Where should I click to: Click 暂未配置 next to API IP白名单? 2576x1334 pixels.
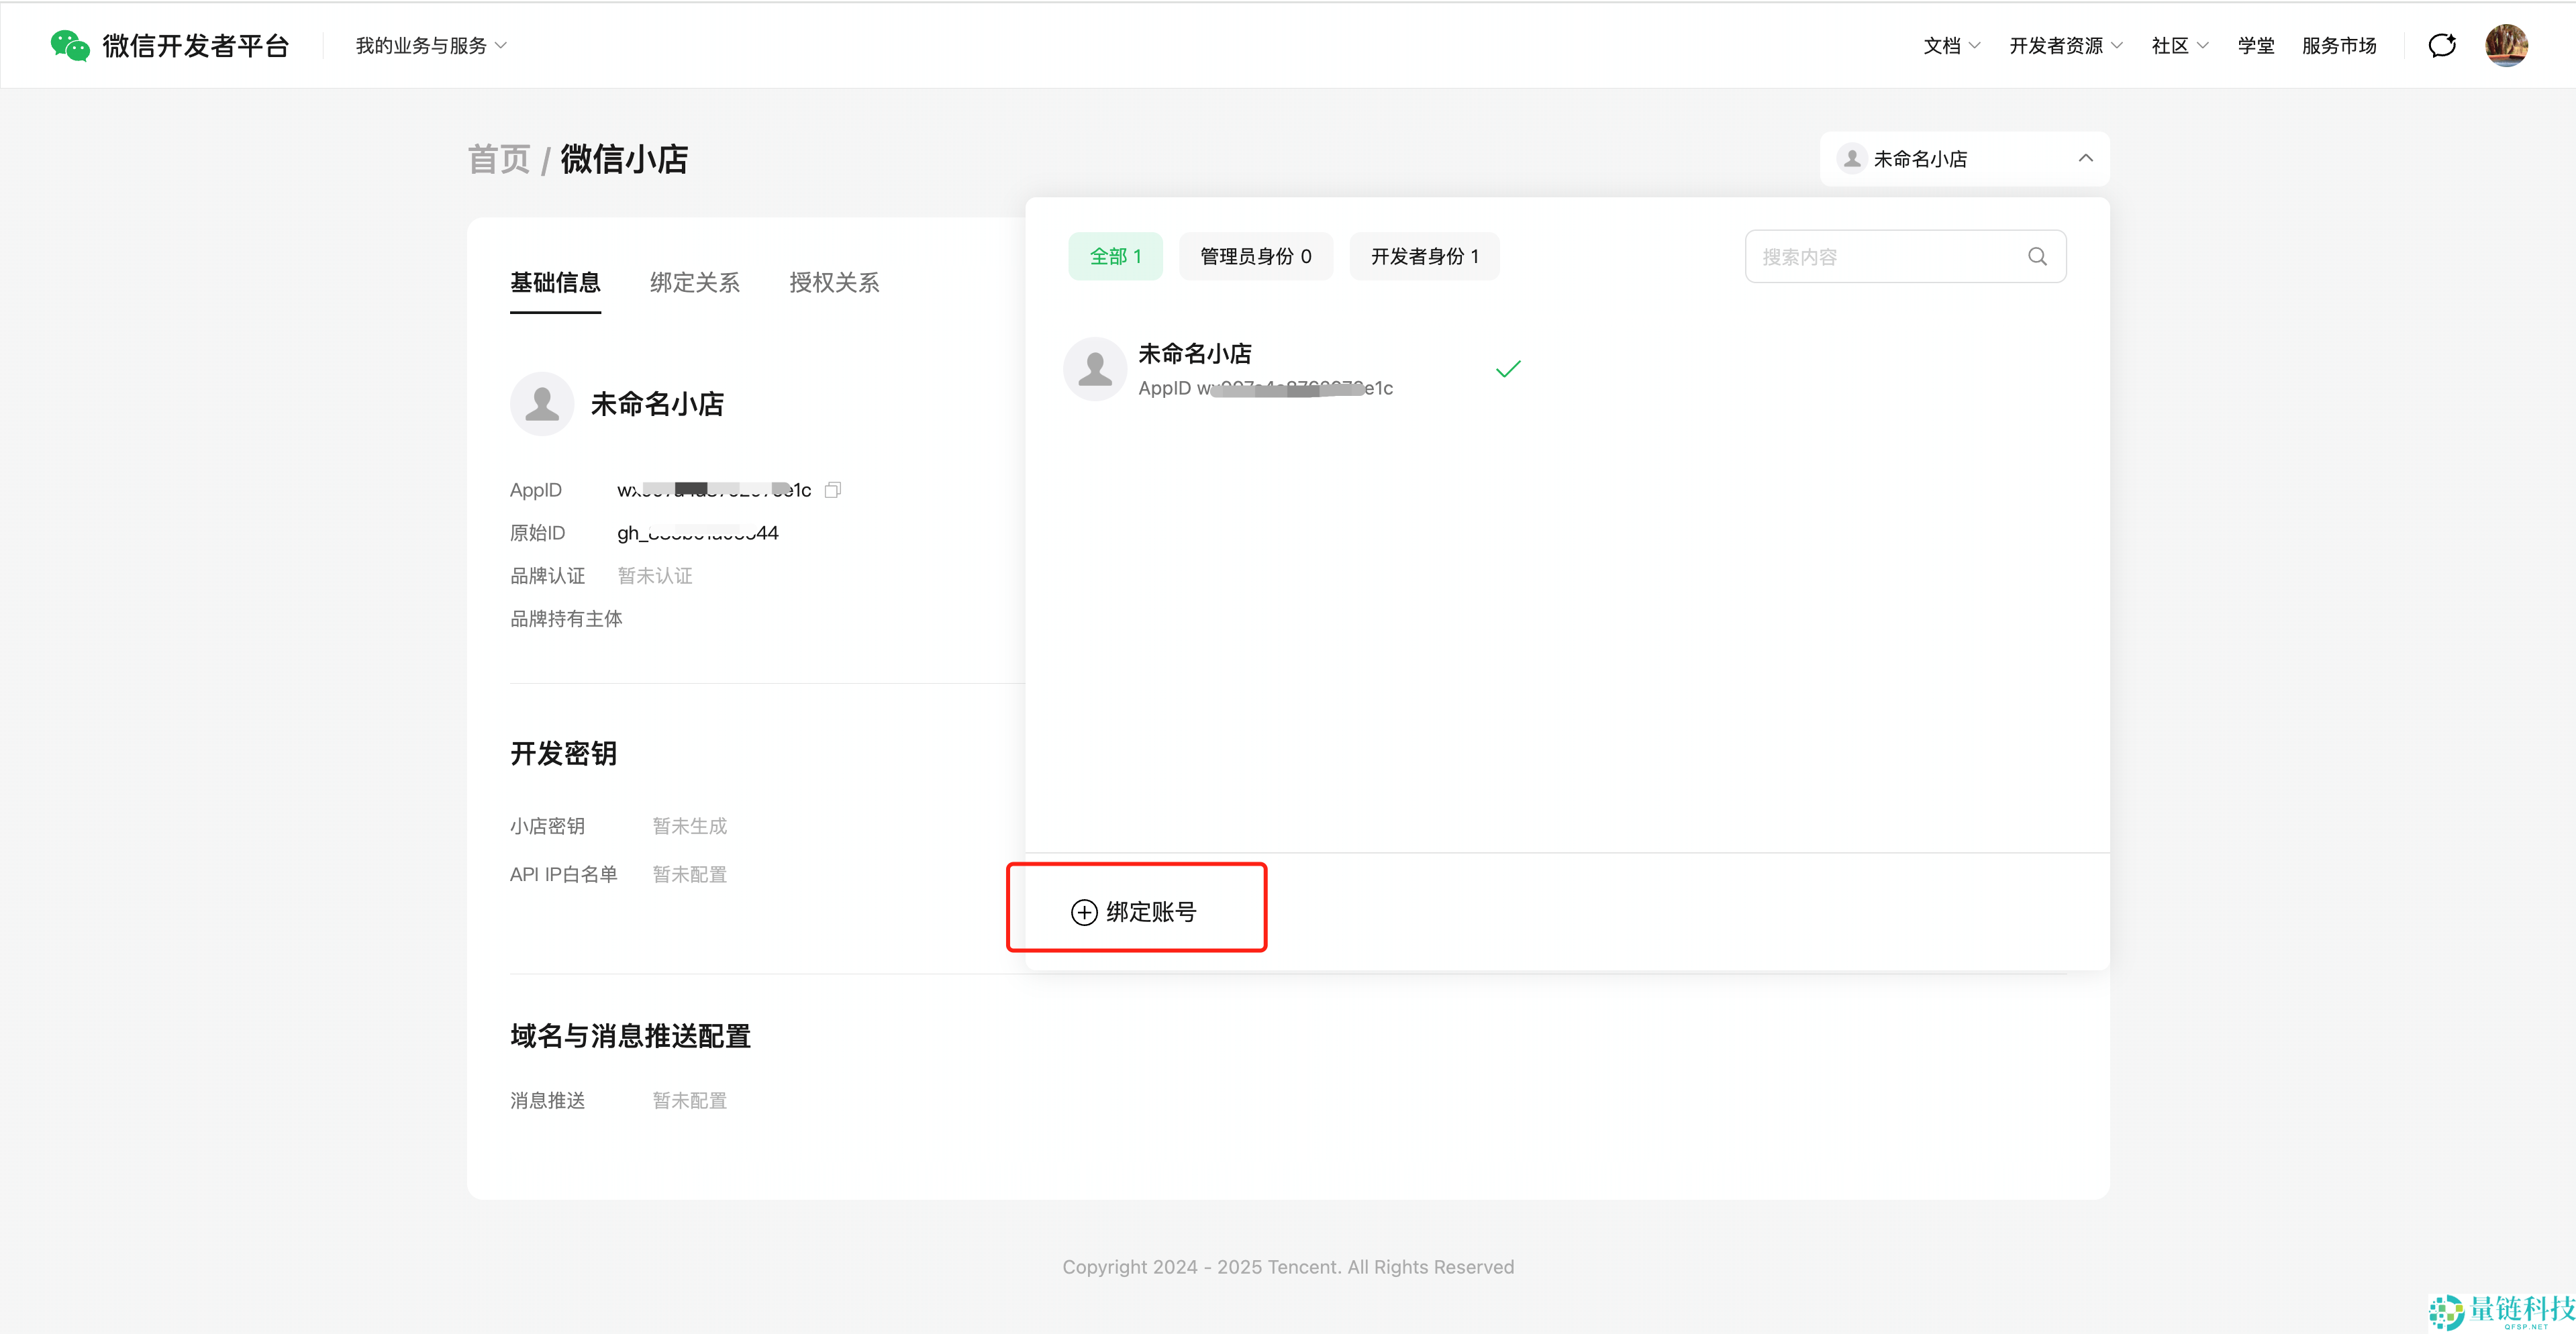coord(690,875)
